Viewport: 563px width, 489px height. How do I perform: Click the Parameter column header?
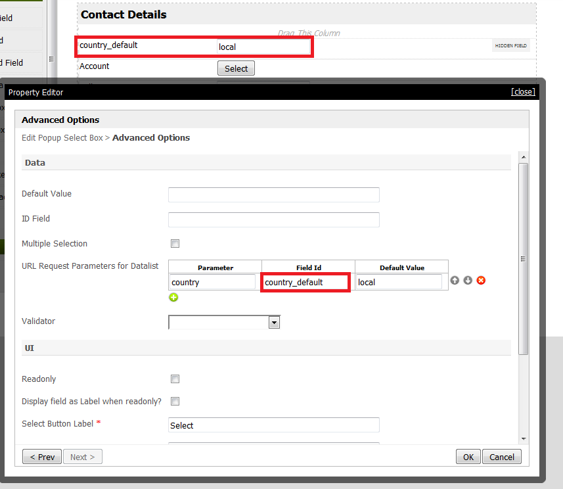click(215, 268)
